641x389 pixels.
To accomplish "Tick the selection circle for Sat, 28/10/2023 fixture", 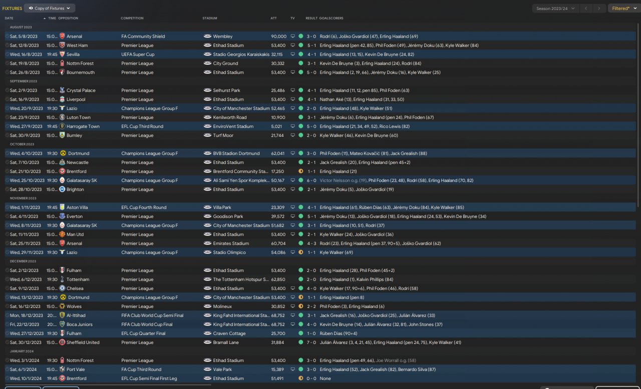I will pyautogui.click(x=7, y=189).
